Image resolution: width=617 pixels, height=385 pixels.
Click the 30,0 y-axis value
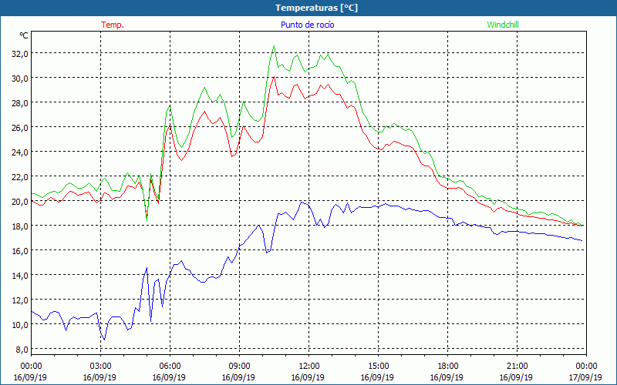[x=20, y=79]
